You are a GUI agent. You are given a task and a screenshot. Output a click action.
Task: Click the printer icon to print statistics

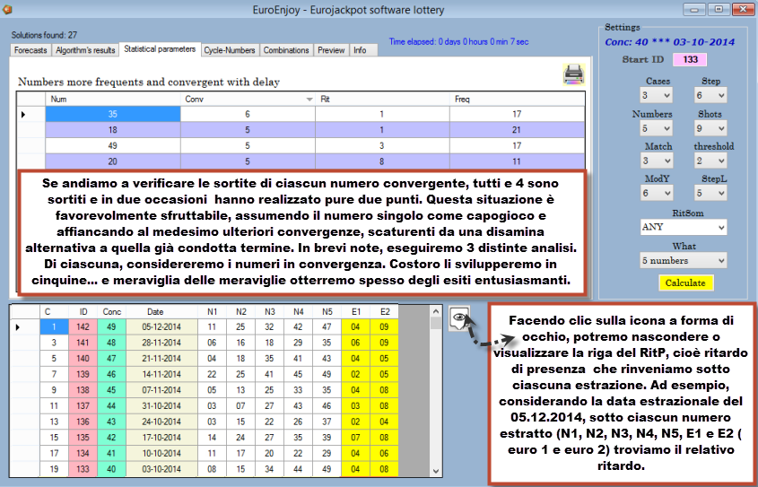coord(574,74)
